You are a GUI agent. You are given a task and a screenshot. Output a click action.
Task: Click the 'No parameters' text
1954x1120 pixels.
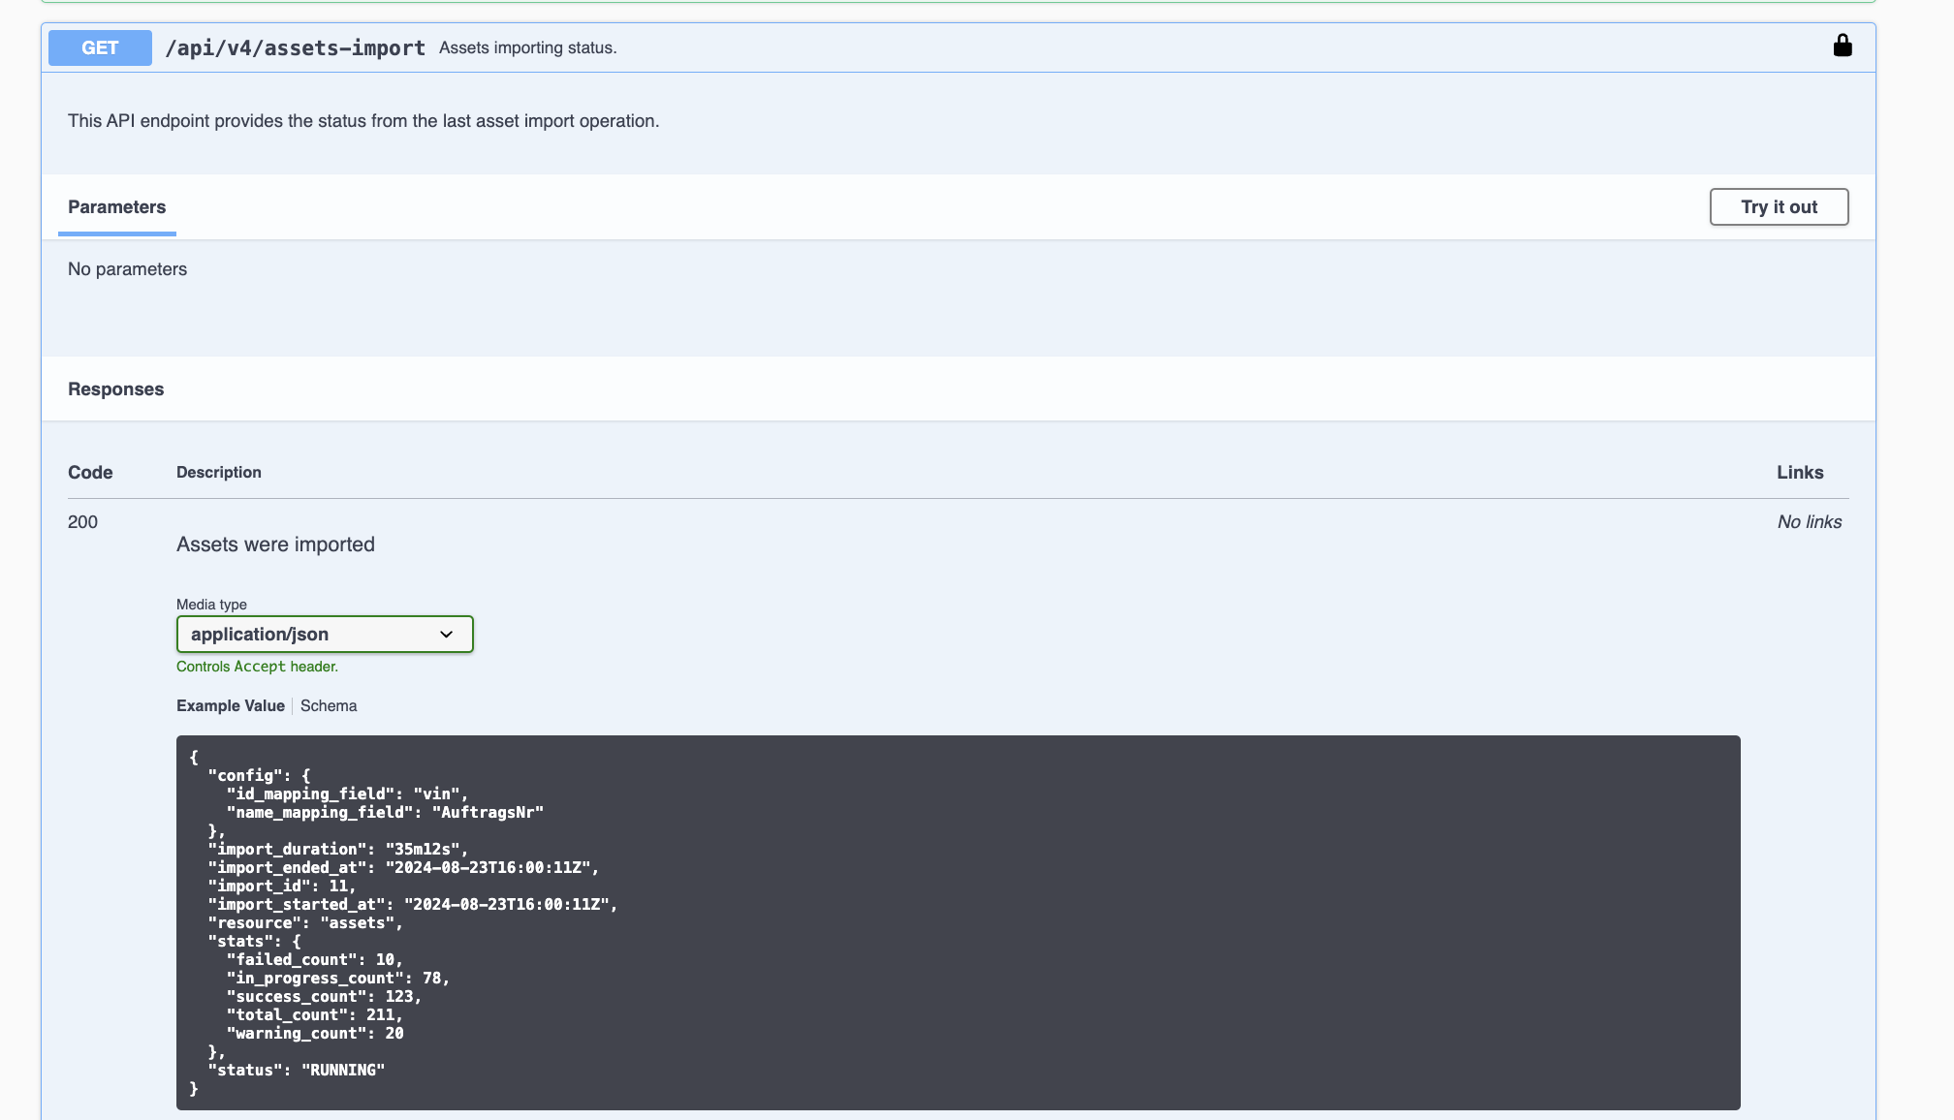(x=127, y=269)
